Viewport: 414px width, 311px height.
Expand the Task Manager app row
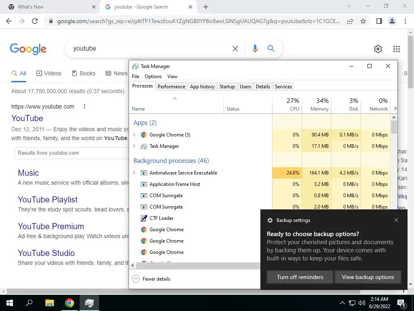tap(134, 146)
